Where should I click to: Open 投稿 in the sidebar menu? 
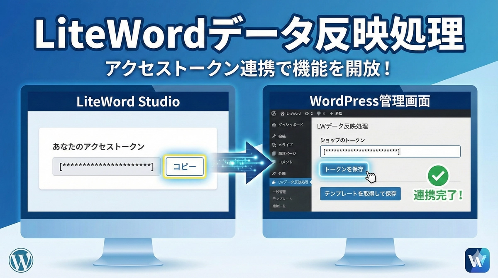[282, 136]
